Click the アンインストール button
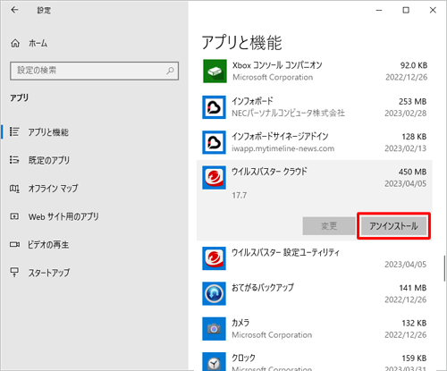 pyautogui.click(x=393, y=226)
